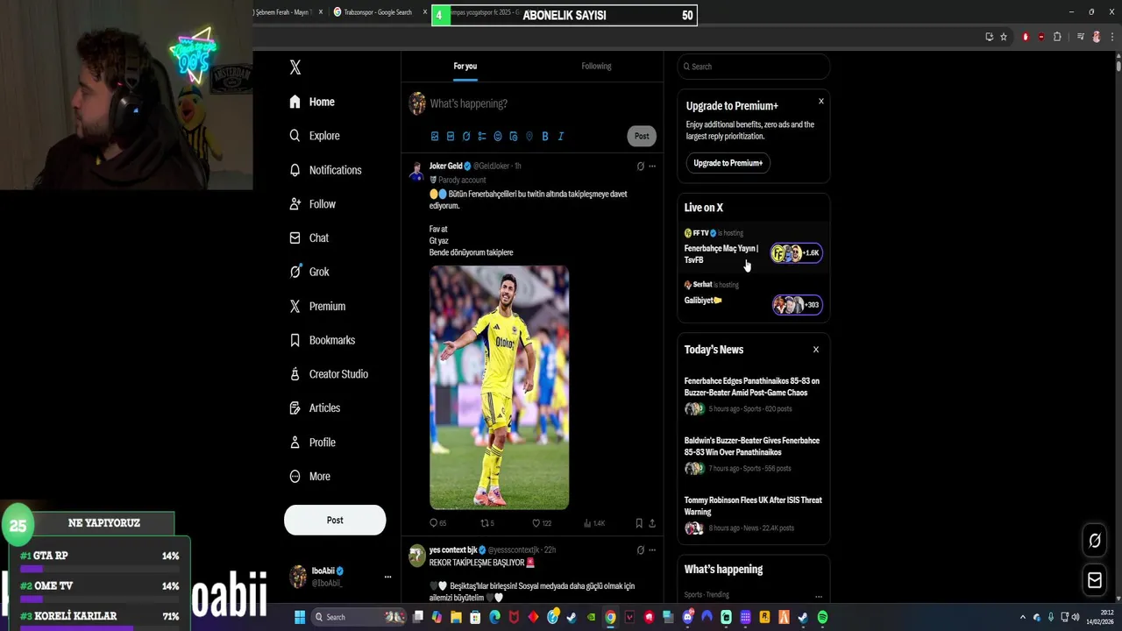This screenshot has width=1122, height=631.
Task: Switch to Trabzonspor Google Search tab
Action: pos(378,12)
